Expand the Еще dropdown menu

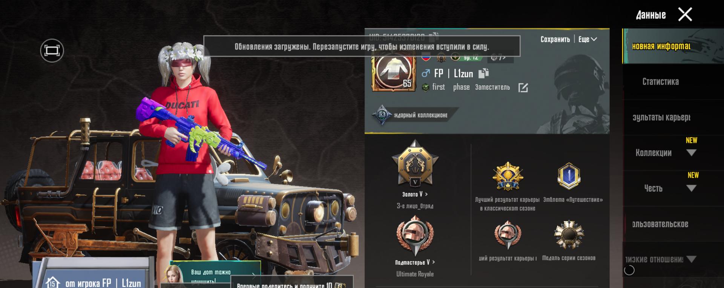click(587, 39)
